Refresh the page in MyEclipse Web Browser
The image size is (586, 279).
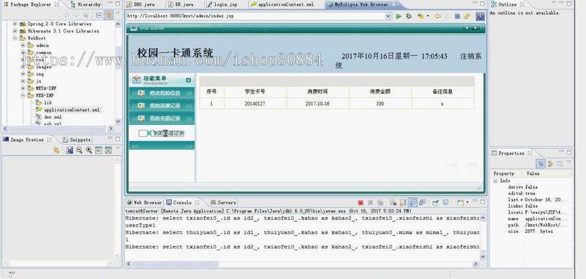pyautogui.click(x=467, y=16)
